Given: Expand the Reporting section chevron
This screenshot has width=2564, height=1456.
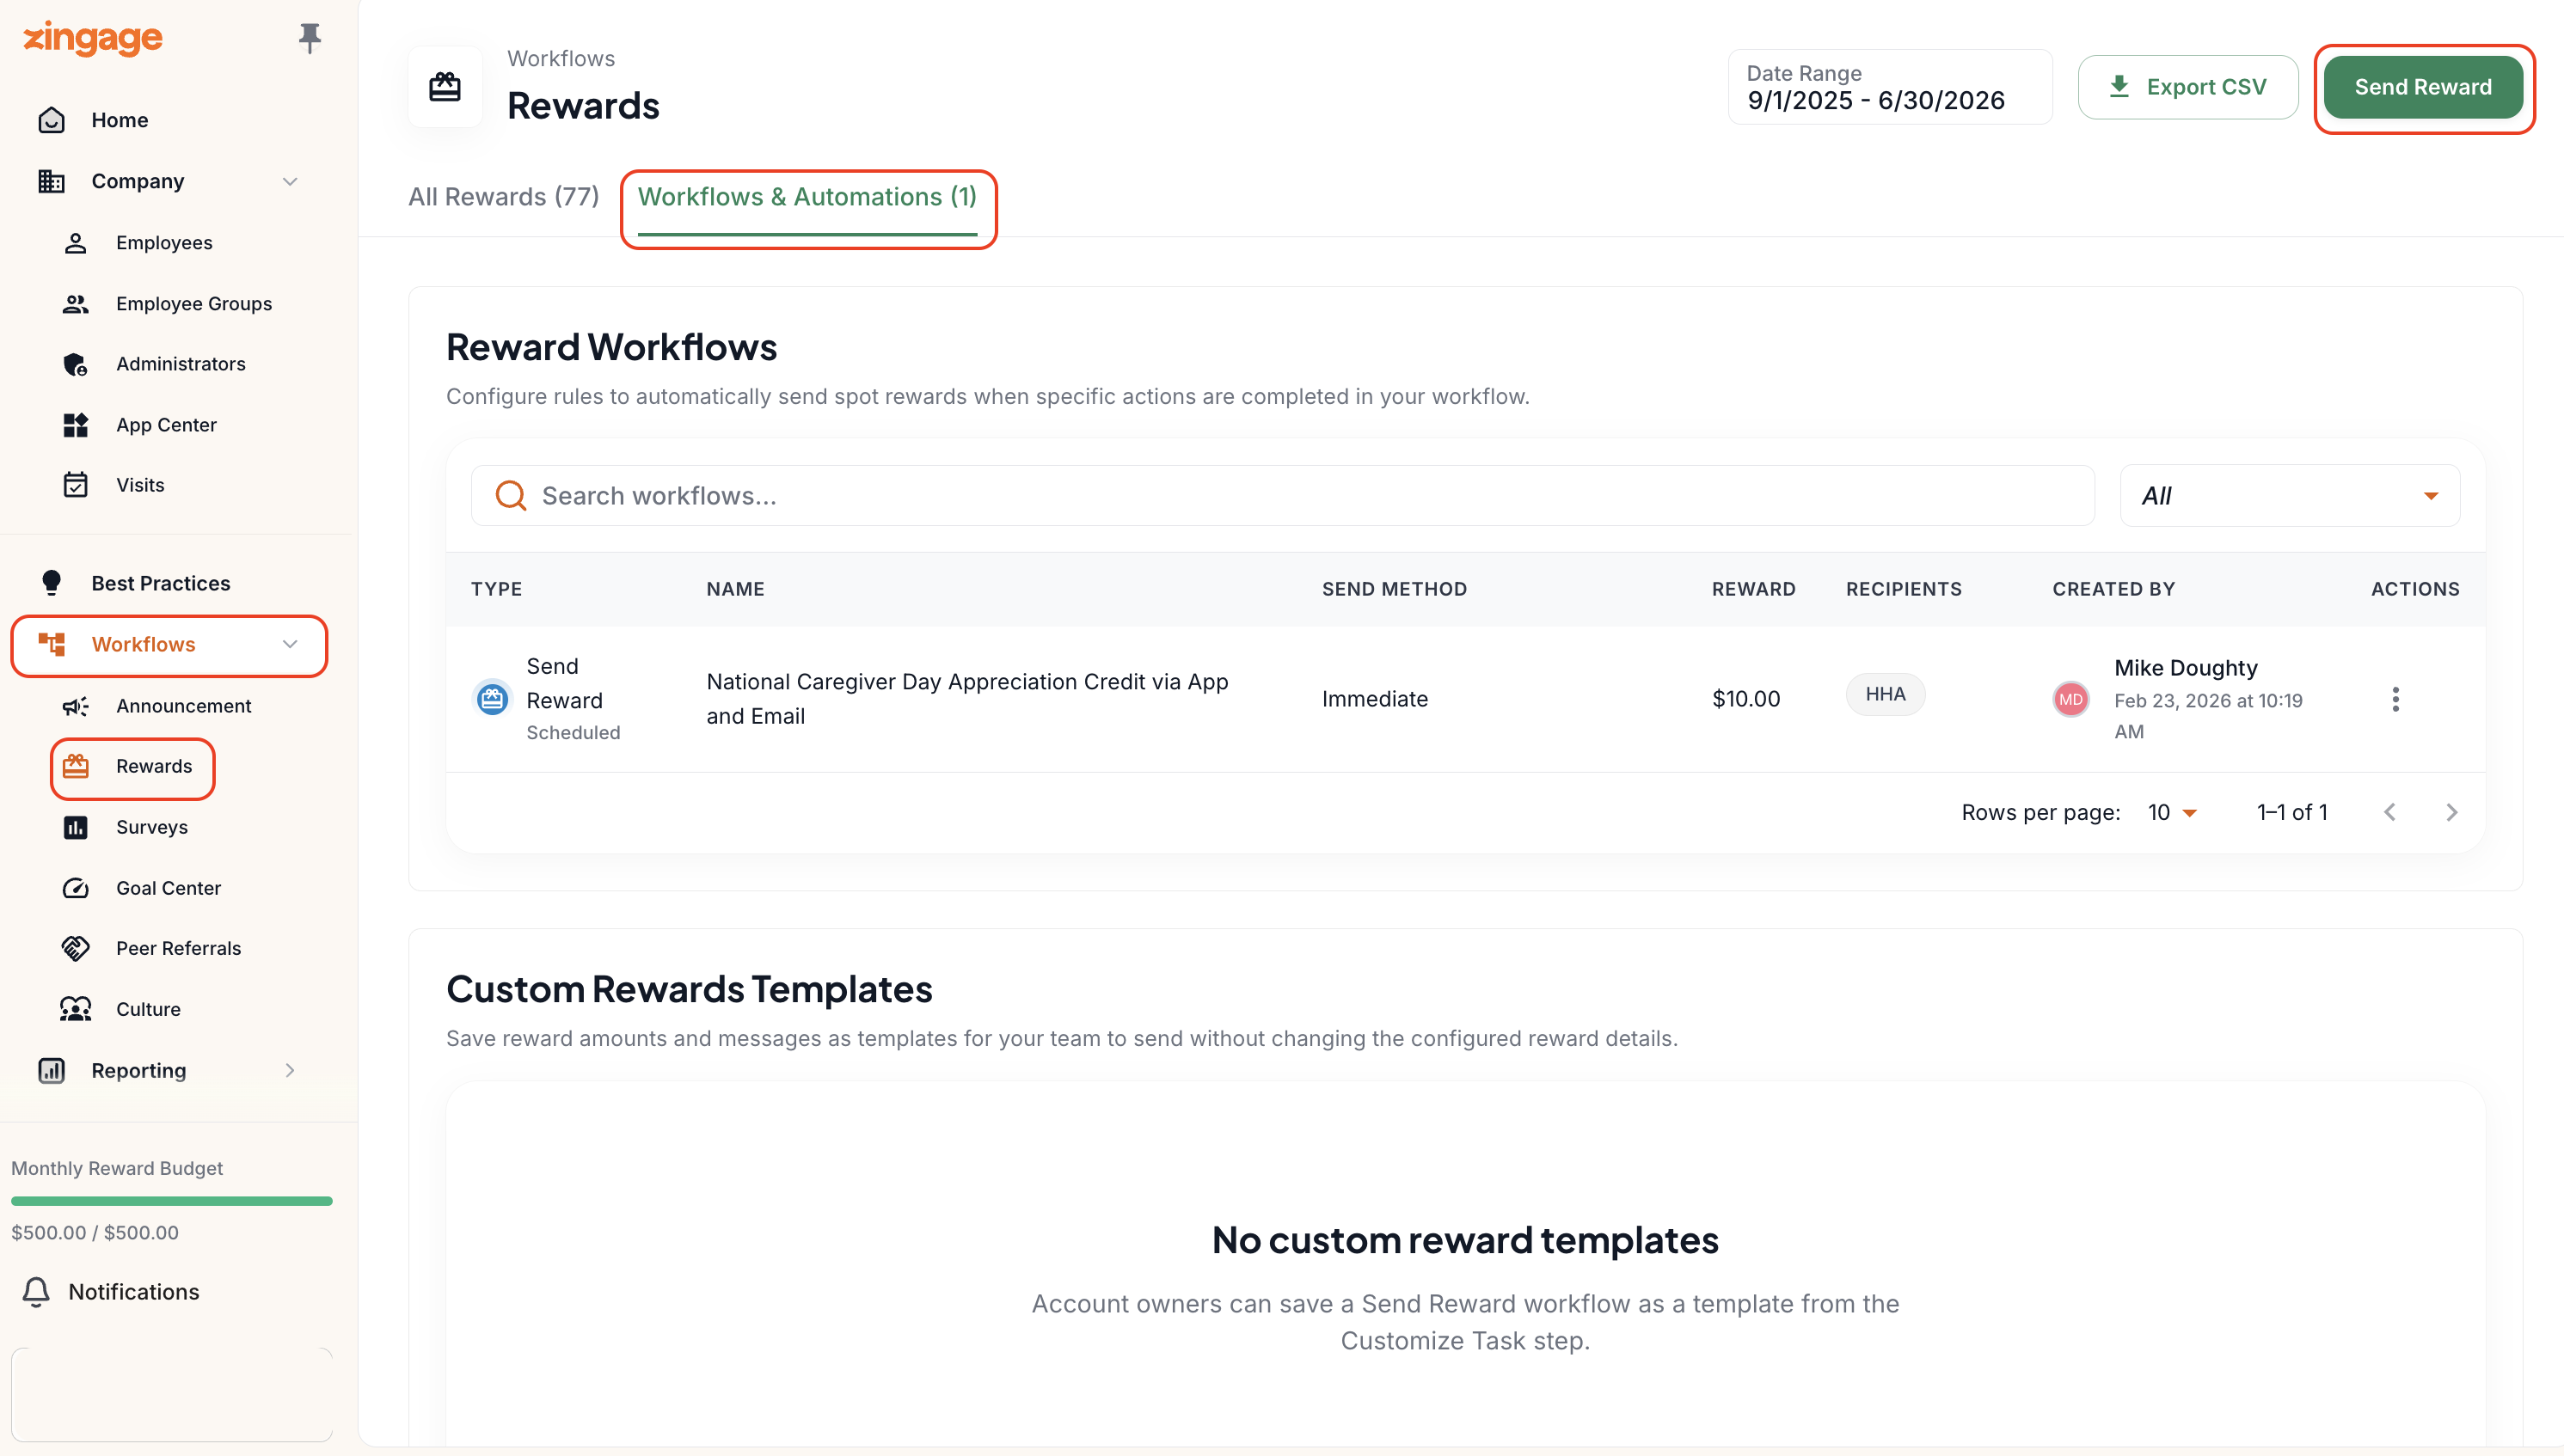Looking at the screenshot, I should click(290, 1071).
